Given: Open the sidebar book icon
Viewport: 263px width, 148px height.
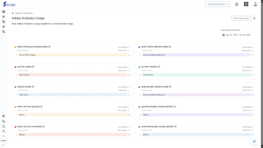Looking at the screenshot, I should point(3,126).
